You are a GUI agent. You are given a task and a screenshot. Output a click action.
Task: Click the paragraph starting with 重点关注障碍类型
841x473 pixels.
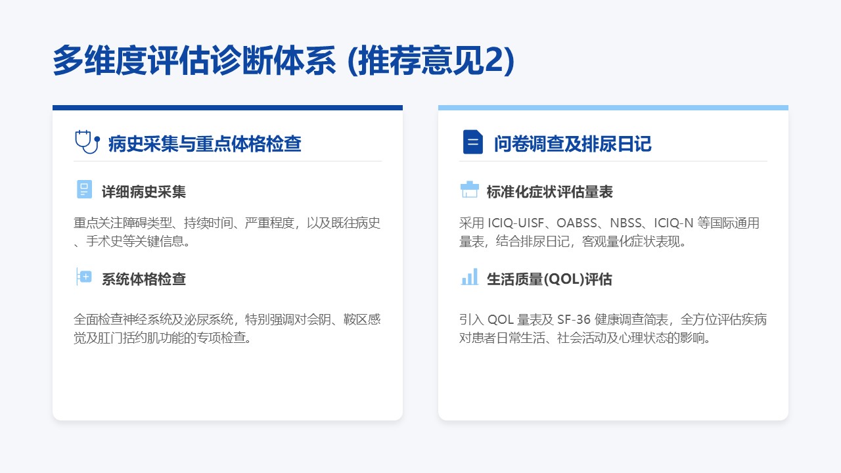click(x=227, y=232)
